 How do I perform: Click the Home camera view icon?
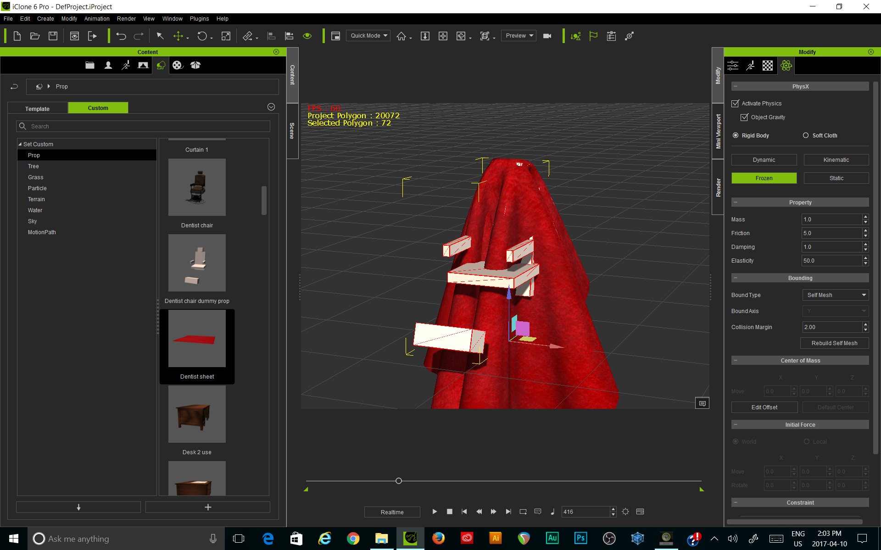coord(401,36)
